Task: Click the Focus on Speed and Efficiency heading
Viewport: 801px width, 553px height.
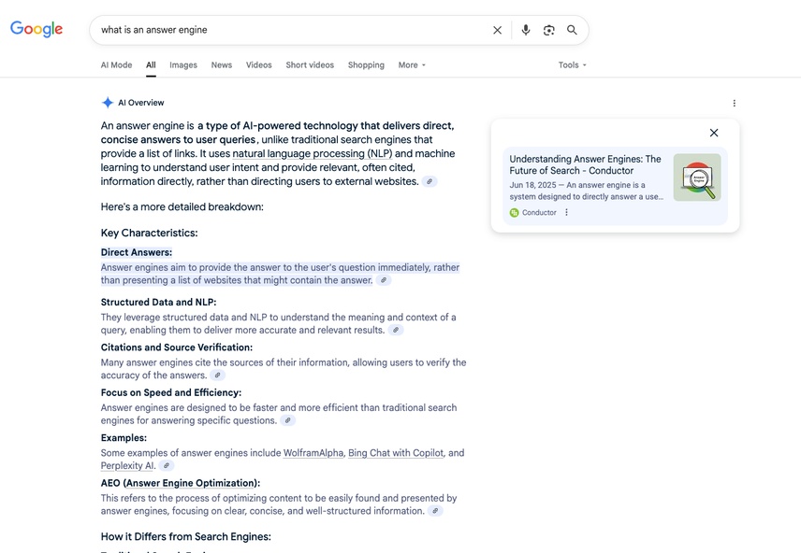Action: pyautogui.click(x=171, y=393)
